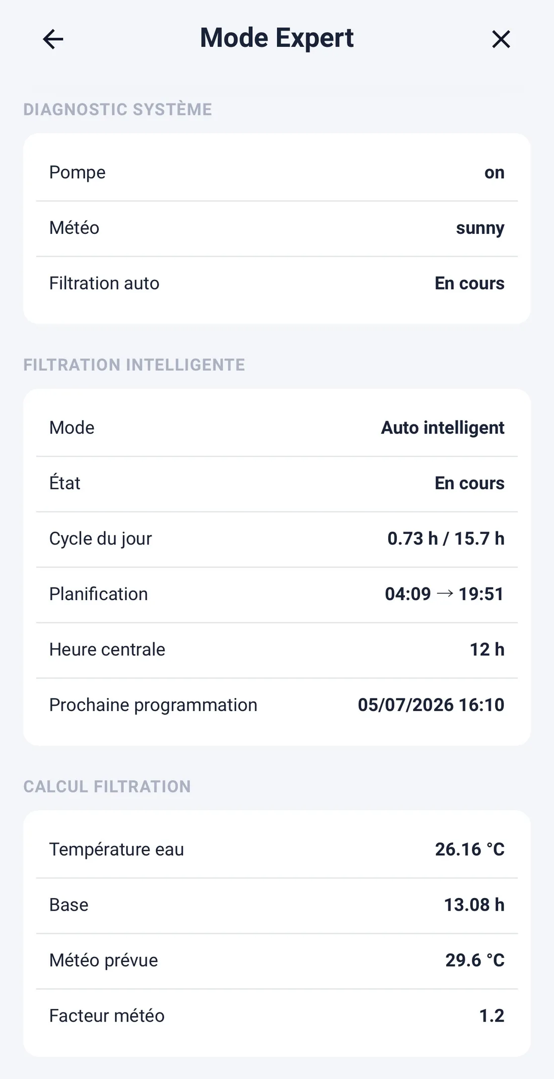Select the Facteur météo row
Viewport: 554px width, 1079px height.
(277, 1016)
